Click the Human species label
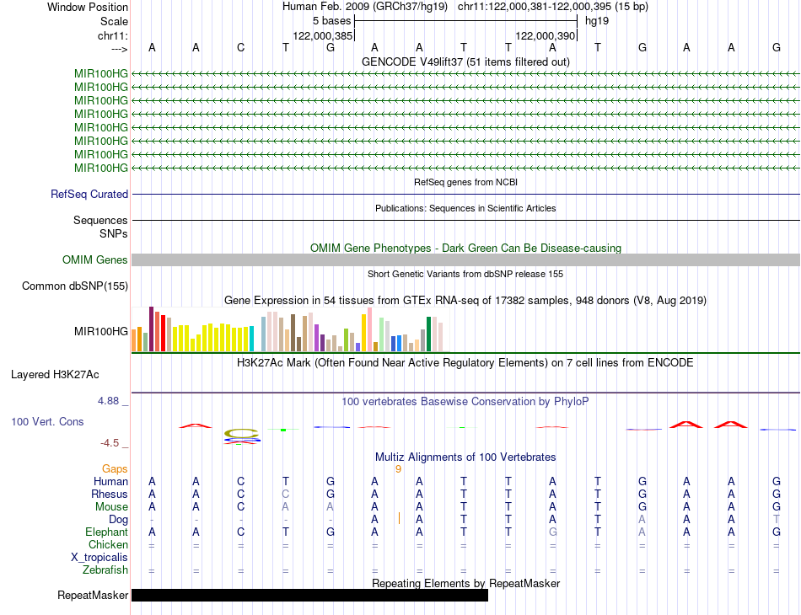The width and height of the screenshot is (801, 615). coord(110,481)
